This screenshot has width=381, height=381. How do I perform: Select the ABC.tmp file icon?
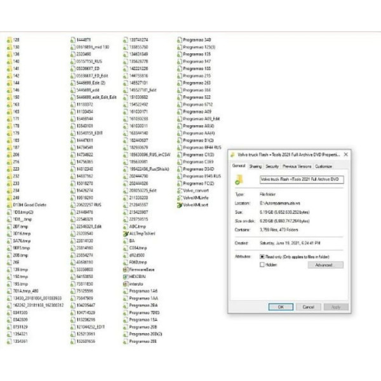[x=125, y=226]
